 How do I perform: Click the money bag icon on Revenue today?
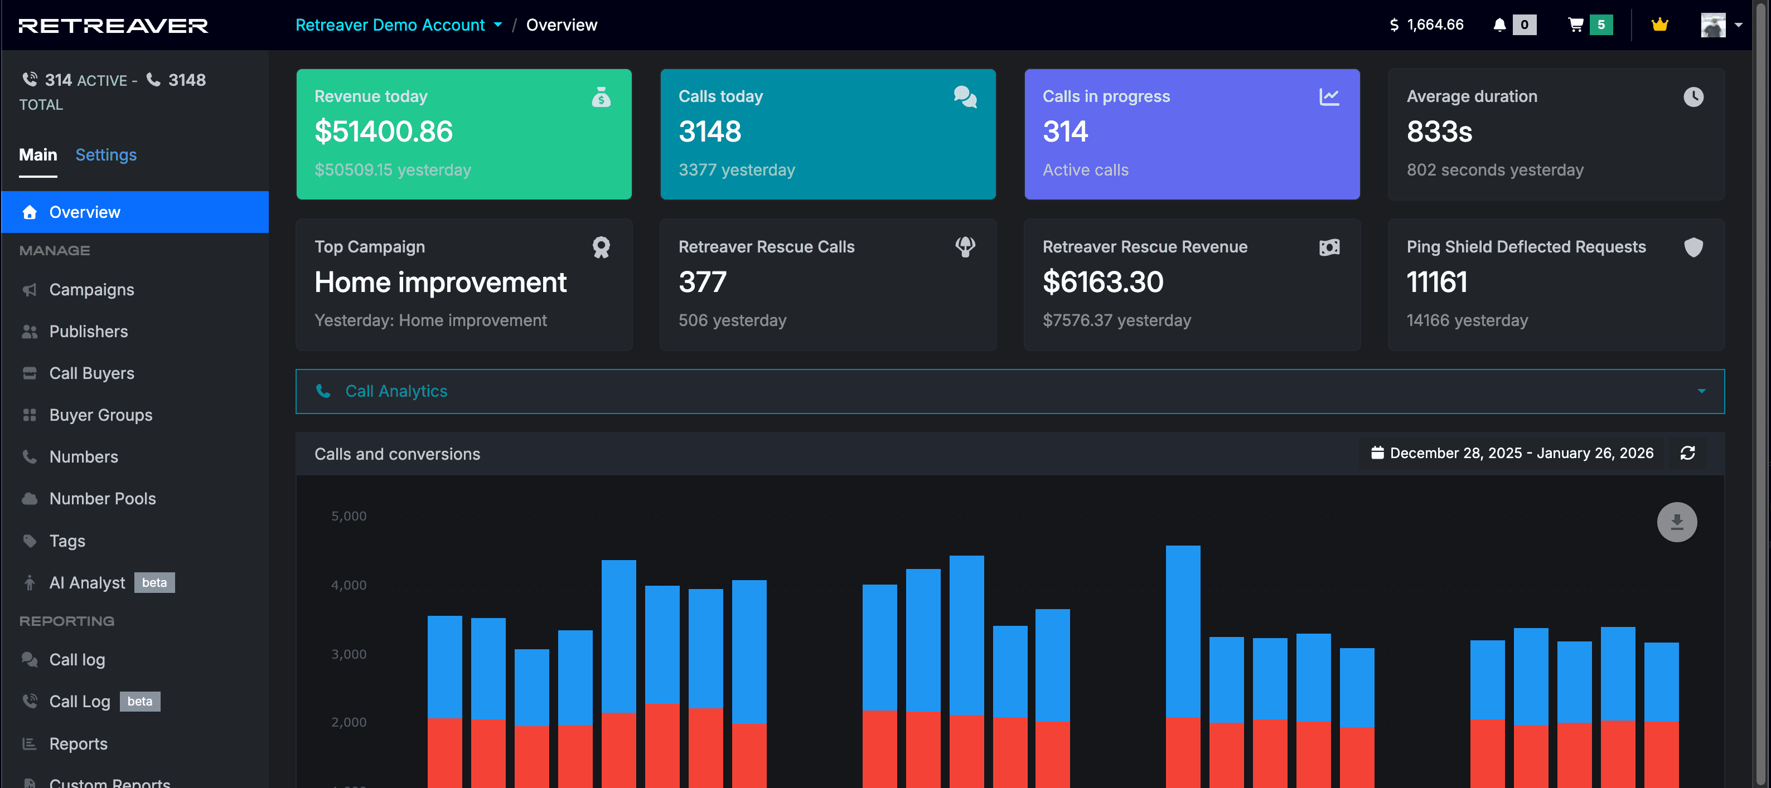(602, 98)
